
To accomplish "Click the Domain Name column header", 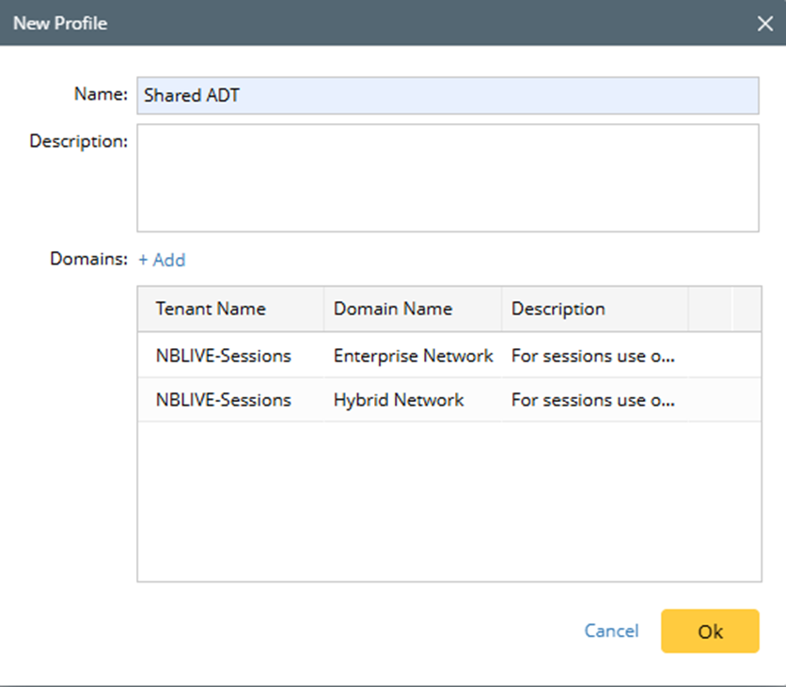I will coord(393,309).
